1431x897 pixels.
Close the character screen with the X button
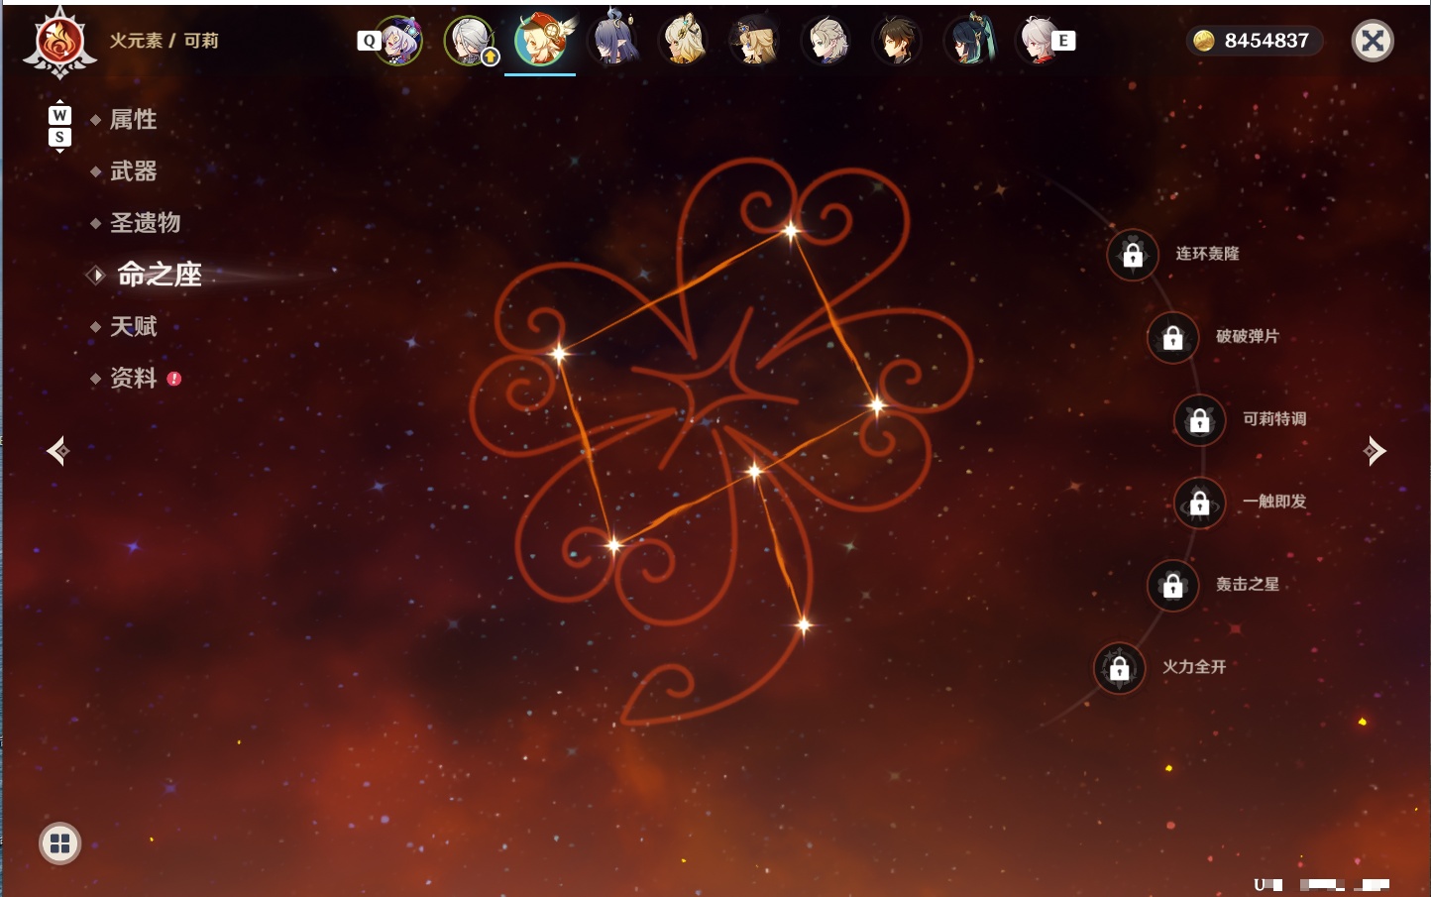pyautogui.click(x=1373, y=41)
